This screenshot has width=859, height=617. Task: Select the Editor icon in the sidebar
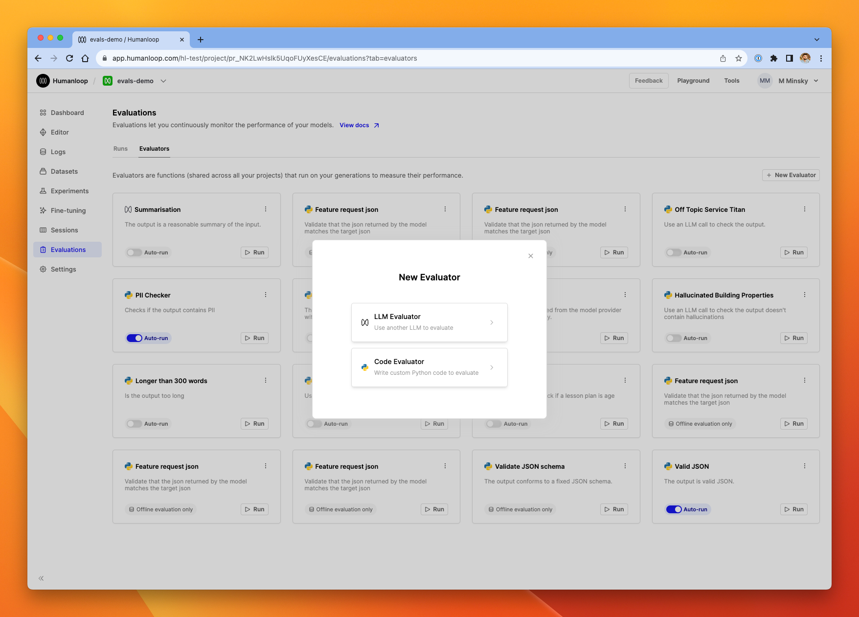click(x=43, y=132)
